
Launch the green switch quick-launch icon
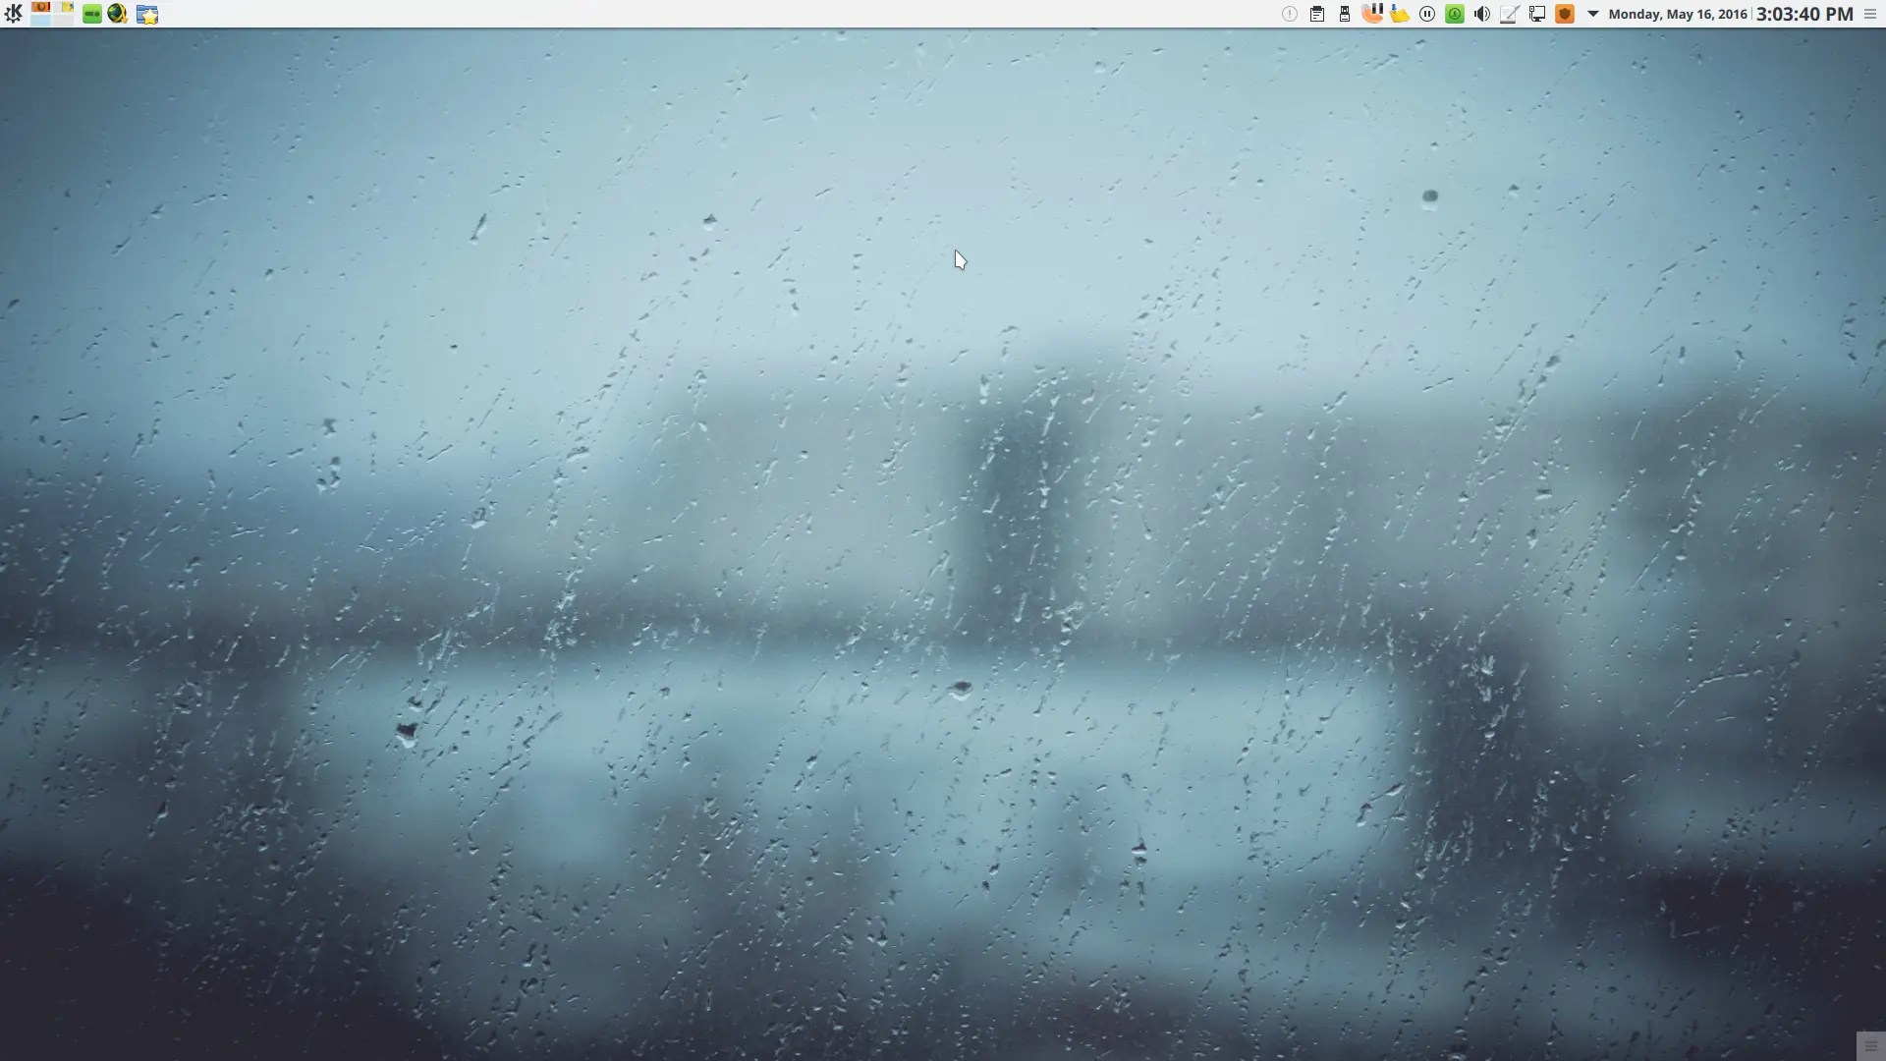pyautogui.click(x=91, y=14)
